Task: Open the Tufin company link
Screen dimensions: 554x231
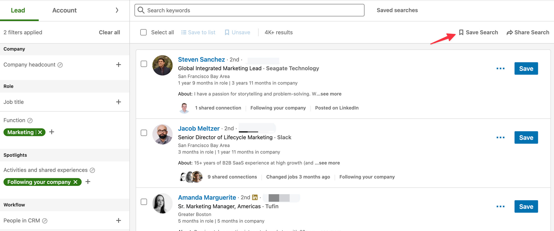Action: (272, 206)
